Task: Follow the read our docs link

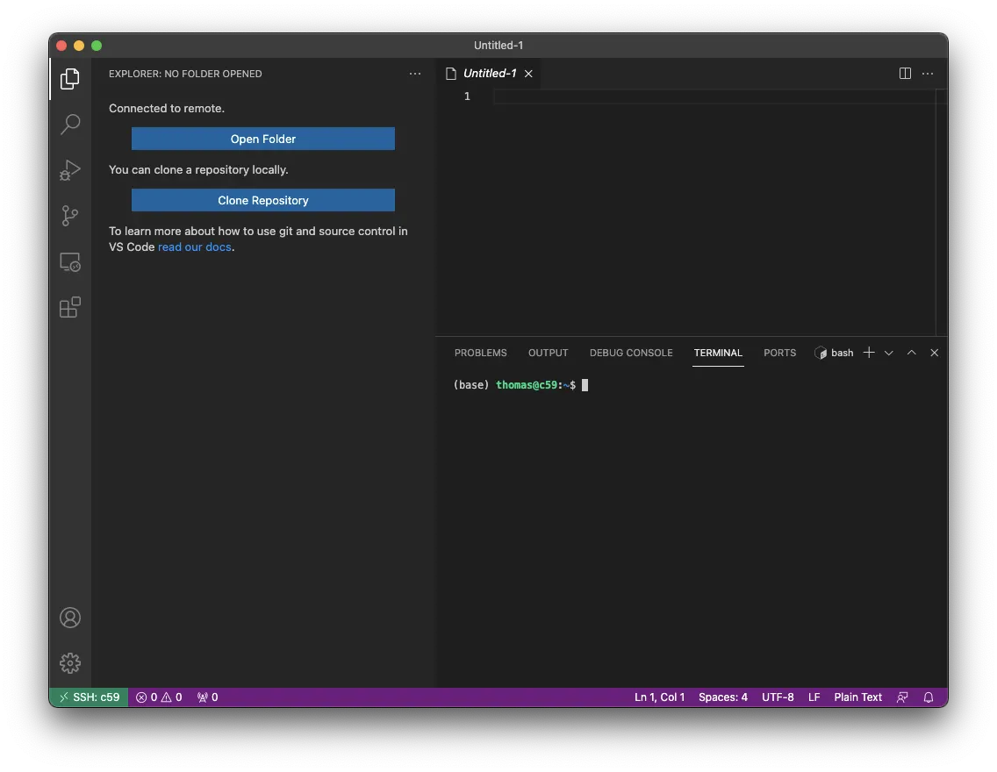Action: [x=195, y=247]
